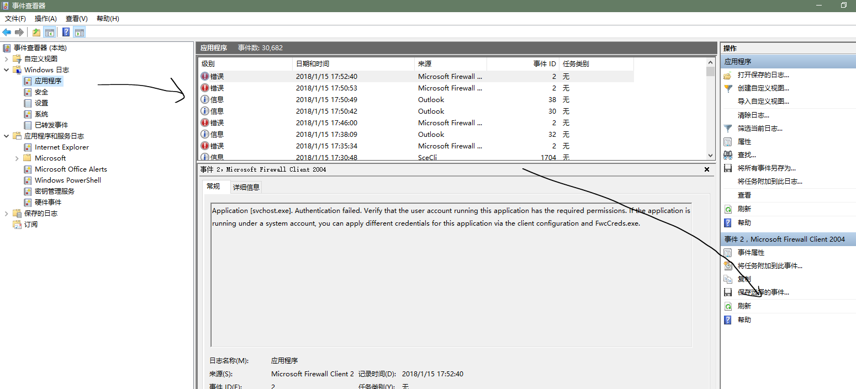856x389 pixels.
Task: Select the 错误 event at 17:46:00
Action: click(x=416, y=123)
